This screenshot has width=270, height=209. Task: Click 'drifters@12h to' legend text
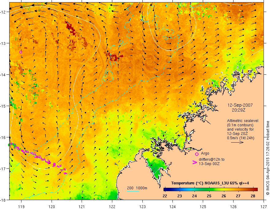[212, 160]
